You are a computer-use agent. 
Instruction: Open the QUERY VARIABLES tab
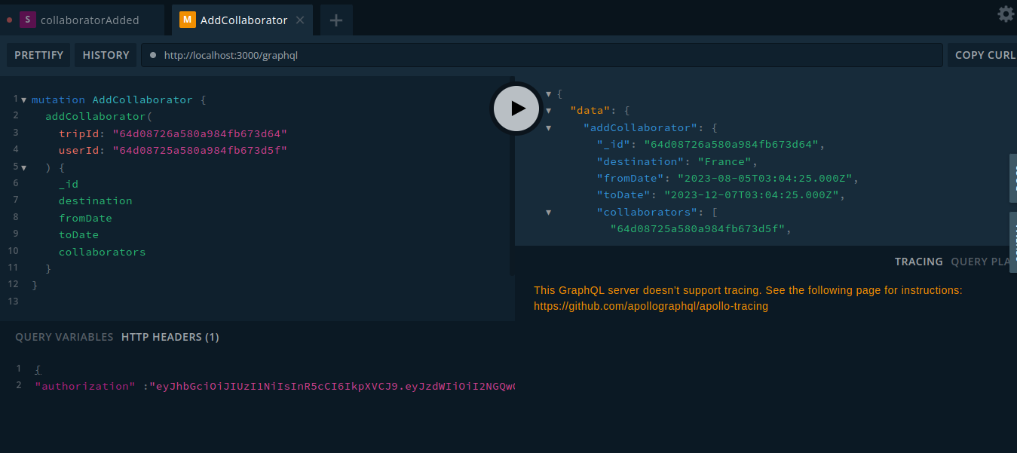click(x=64, y=337)
